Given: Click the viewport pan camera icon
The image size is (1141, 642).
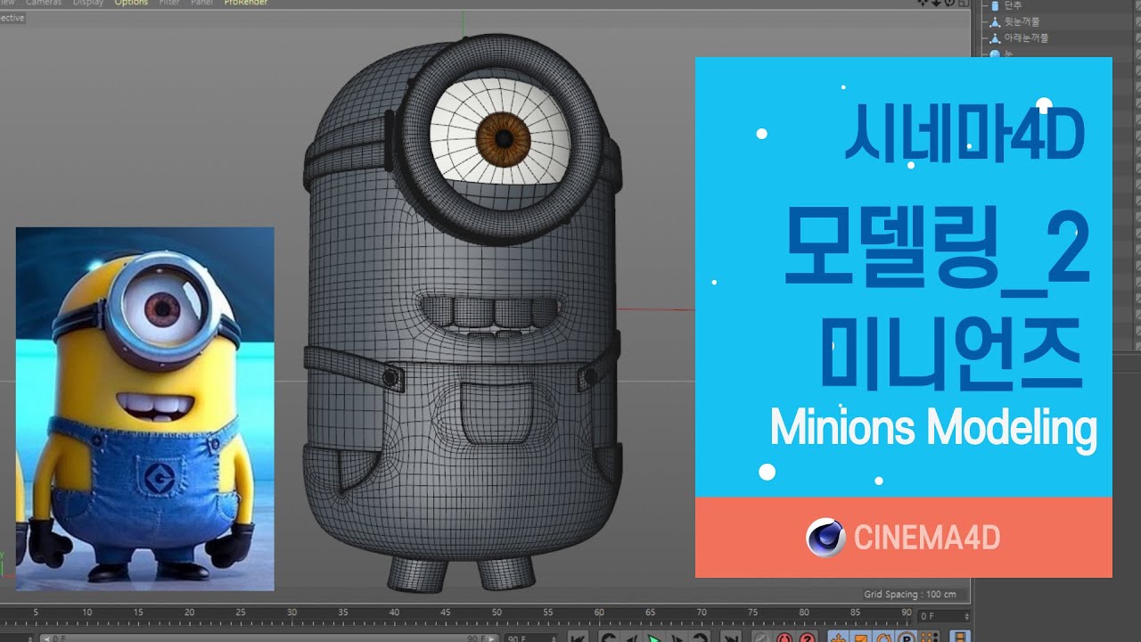Looking at the screenshot, I should point(922,3).
